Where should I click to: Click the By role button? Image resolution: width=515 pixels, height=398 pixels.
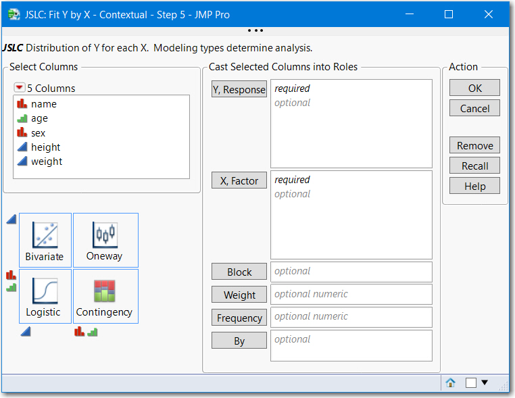click(239, 341)
